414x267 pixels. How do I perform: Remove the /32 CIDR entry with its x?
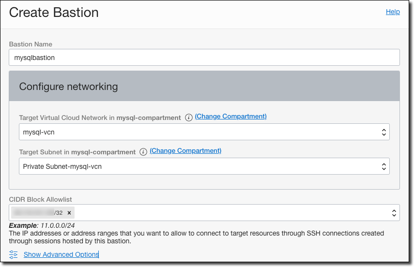(69, 213)
